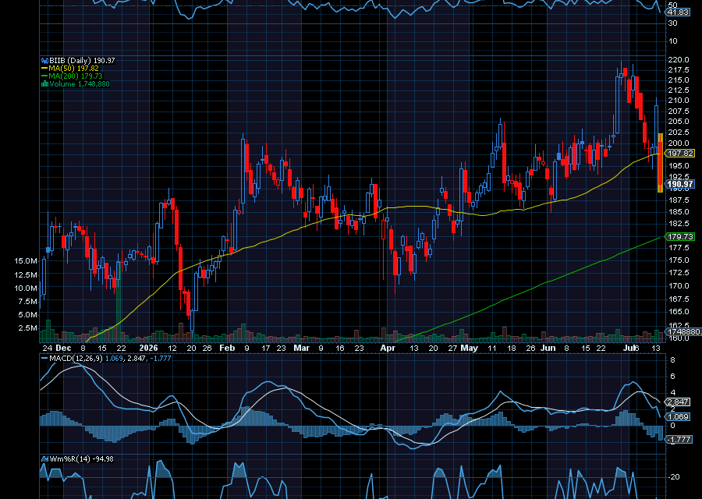Click the green line icon before MA(200)
Screen dimensions: 702x499
pos(44,76)
